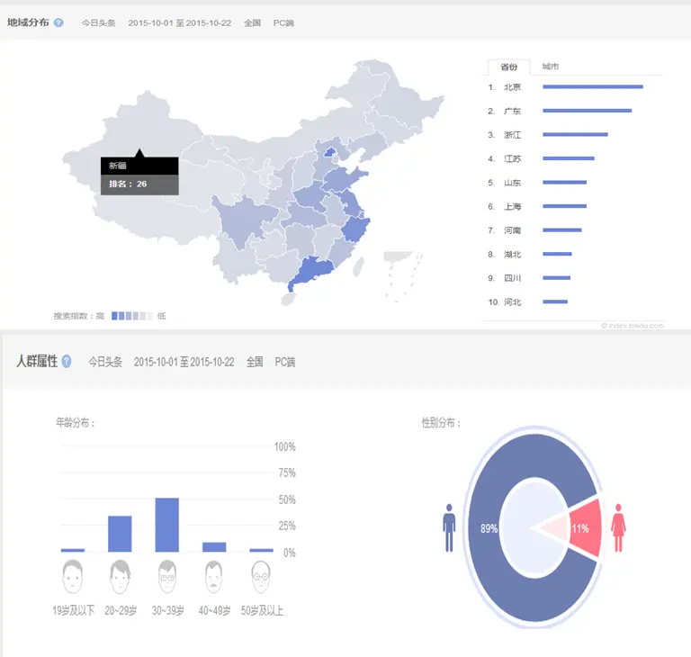Viewport: 691px width, 657px height.
Task: Click the 20~29岁 age bar
Action: (120, 534)
